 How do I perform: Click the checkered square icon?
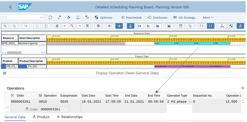[231, 26]
